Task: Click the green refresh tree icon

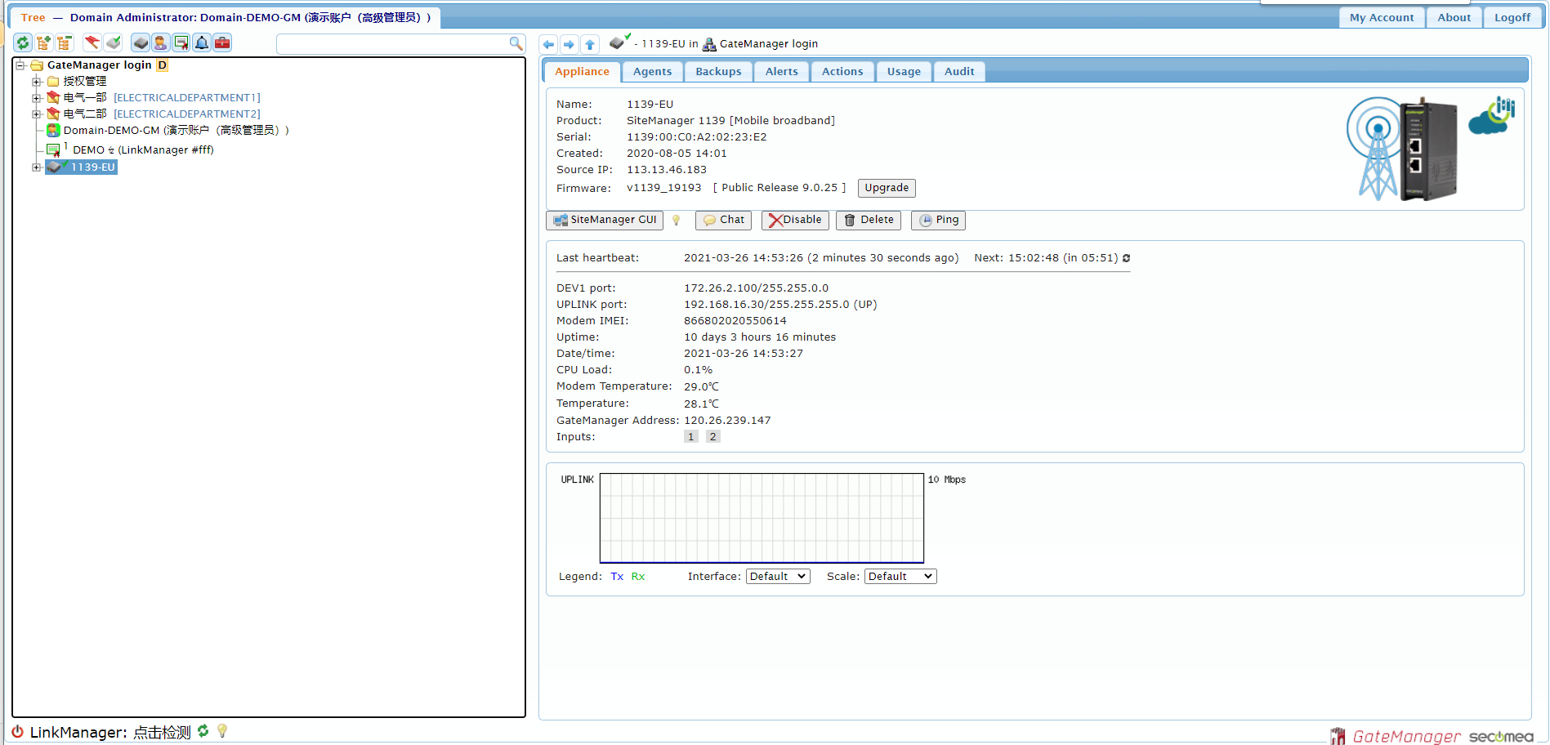Action: tap(23, 42)
